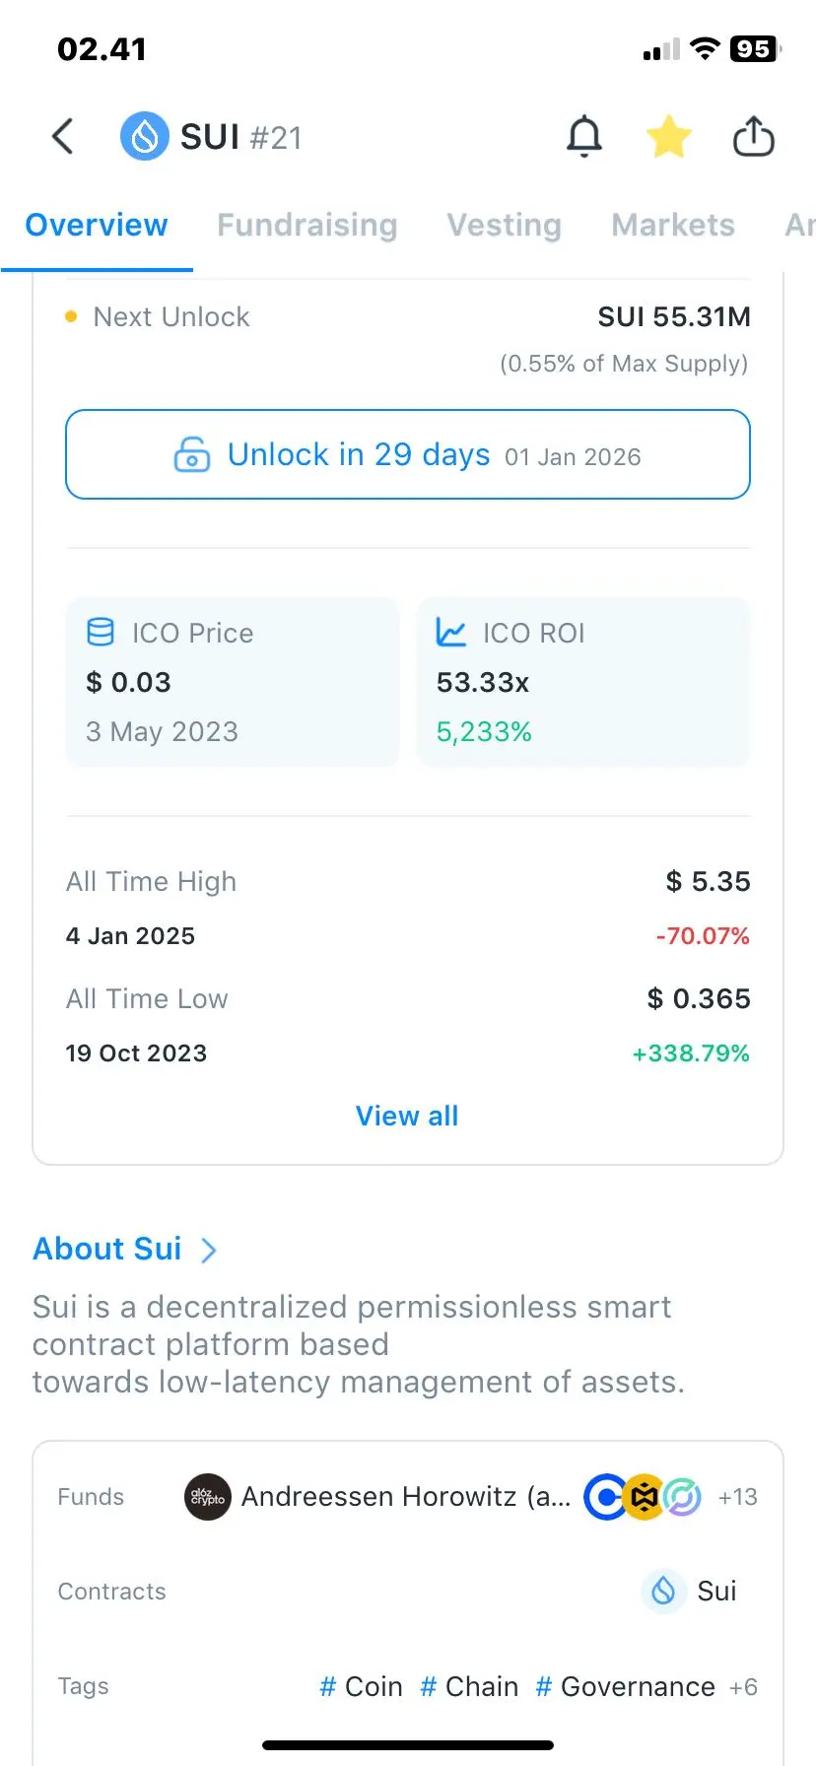The height and width of the screenshot is (1766, 816).
Task: Toggle the favorite star for SUI
Action: 668,136
